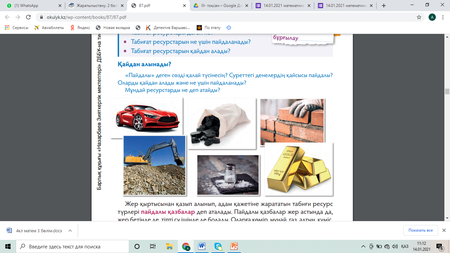Image resolution: width=450 pixels, height=253 pixels.
Task: Open Word from the taskbar
Action: coord(202,246)
